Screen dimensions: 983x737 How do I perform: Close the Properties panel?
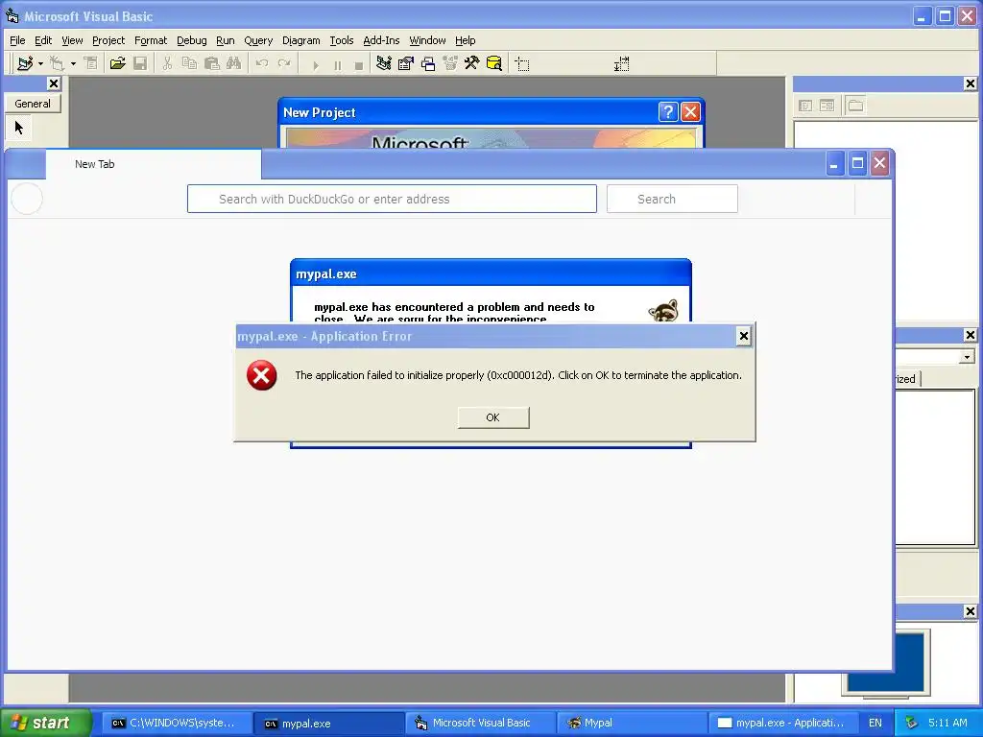pos(970,335)
